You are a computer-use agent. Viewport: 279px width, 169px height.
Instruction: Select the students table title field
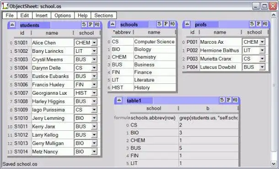pos(34,25)
